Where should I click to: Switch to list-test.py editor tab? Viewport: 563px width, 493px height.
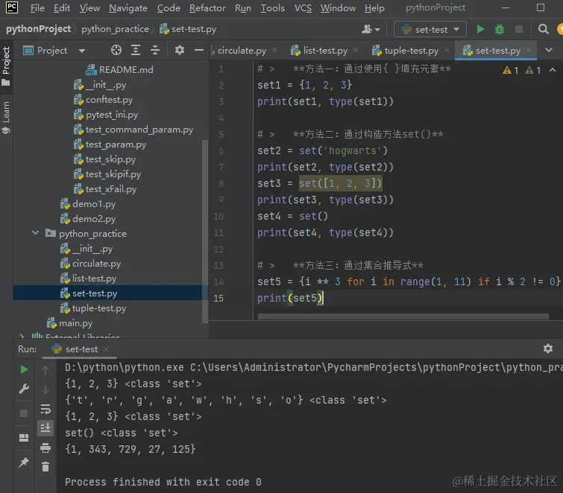(x=325, y=51)
